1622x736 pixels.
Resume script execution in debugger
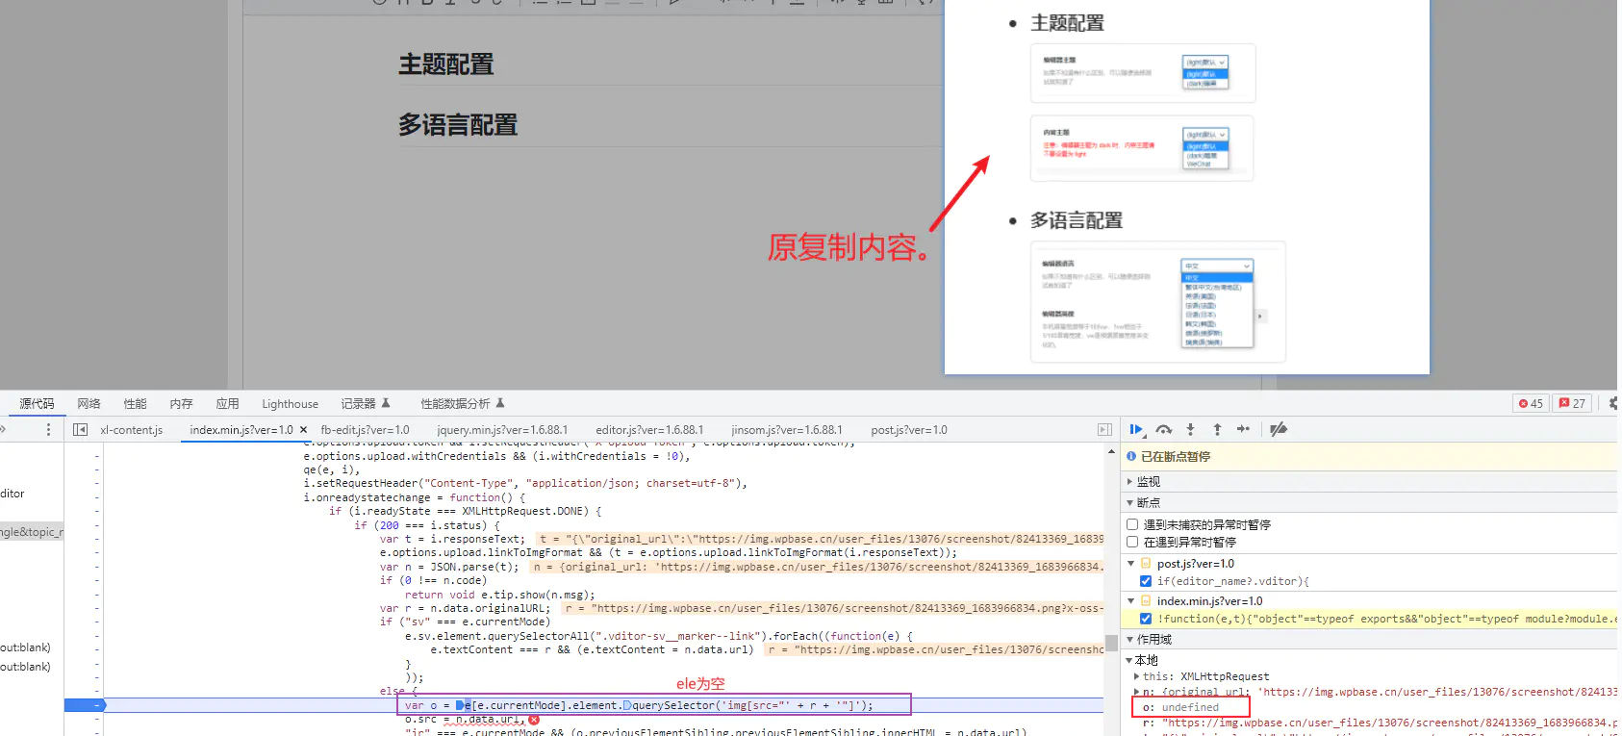(x=1136, y=429)
